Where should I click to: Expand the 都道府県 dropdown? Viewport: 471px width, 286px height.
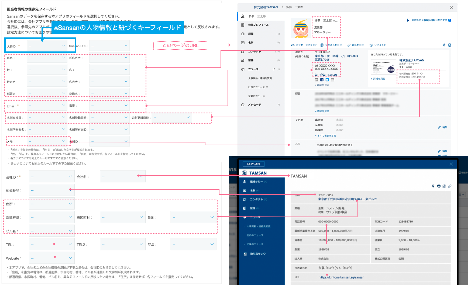(x=51, y=217)
